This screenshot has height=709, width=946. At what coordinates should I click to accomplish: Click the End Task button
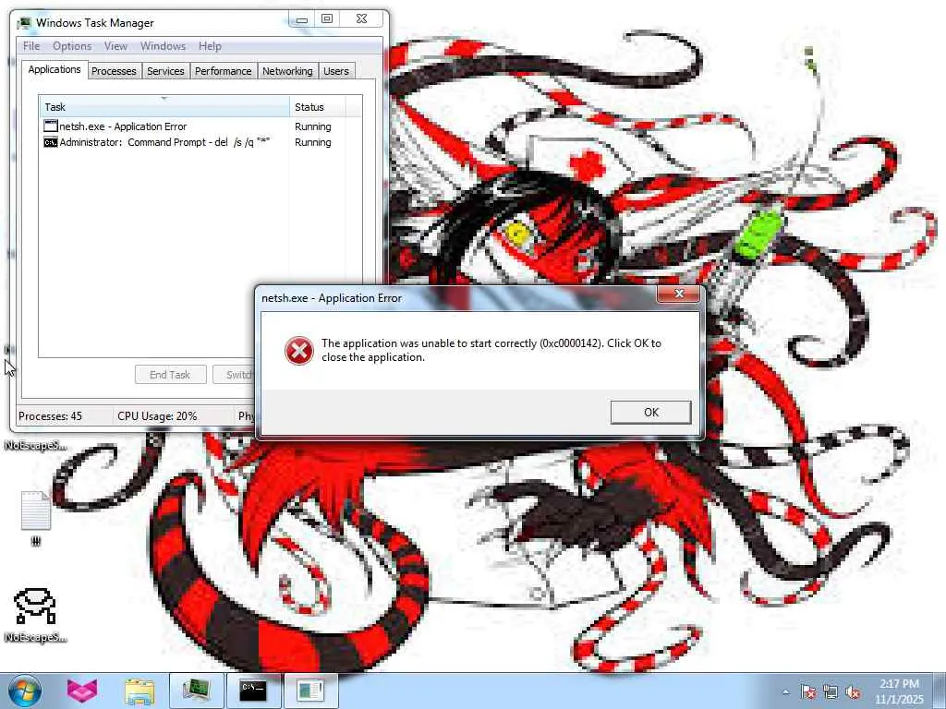coord(170,375)
